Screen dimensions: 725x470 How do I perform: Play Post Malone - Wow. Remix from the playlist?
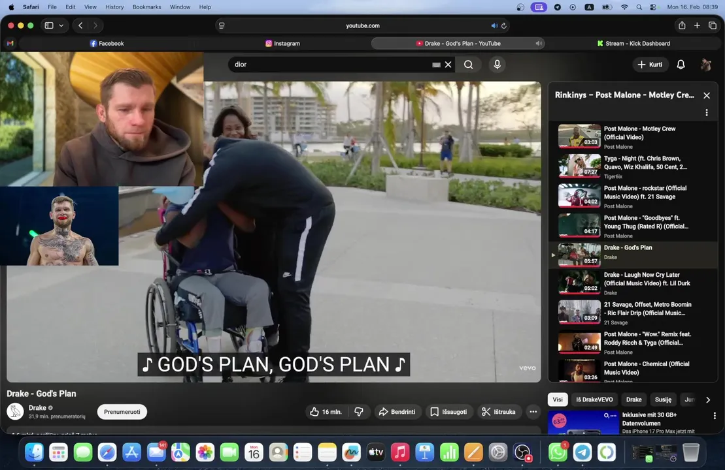click(633, 342)
